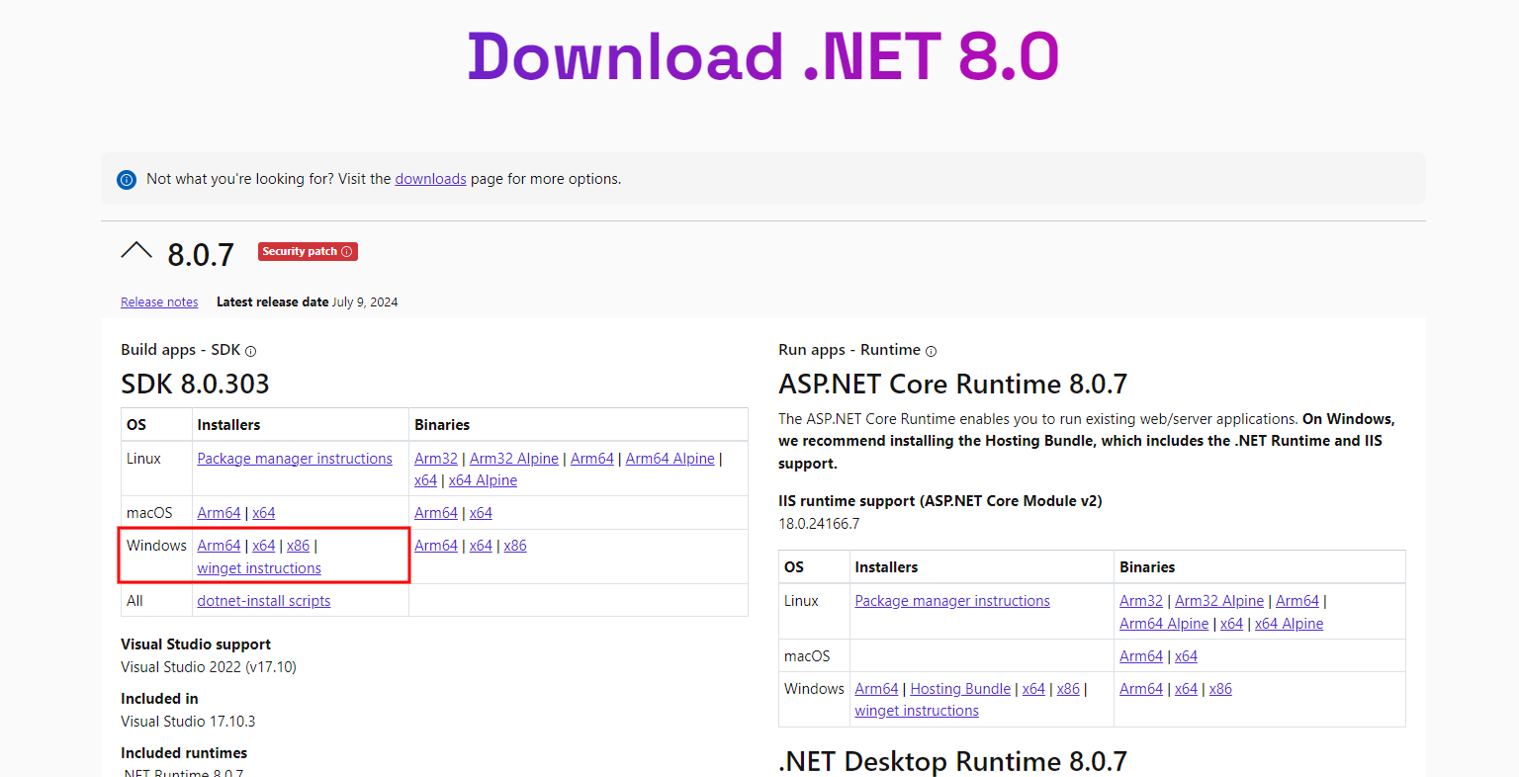1519x777 pixels.
Task: Download SDK Linux x64 Alpine binary
Action: [483, 480]
